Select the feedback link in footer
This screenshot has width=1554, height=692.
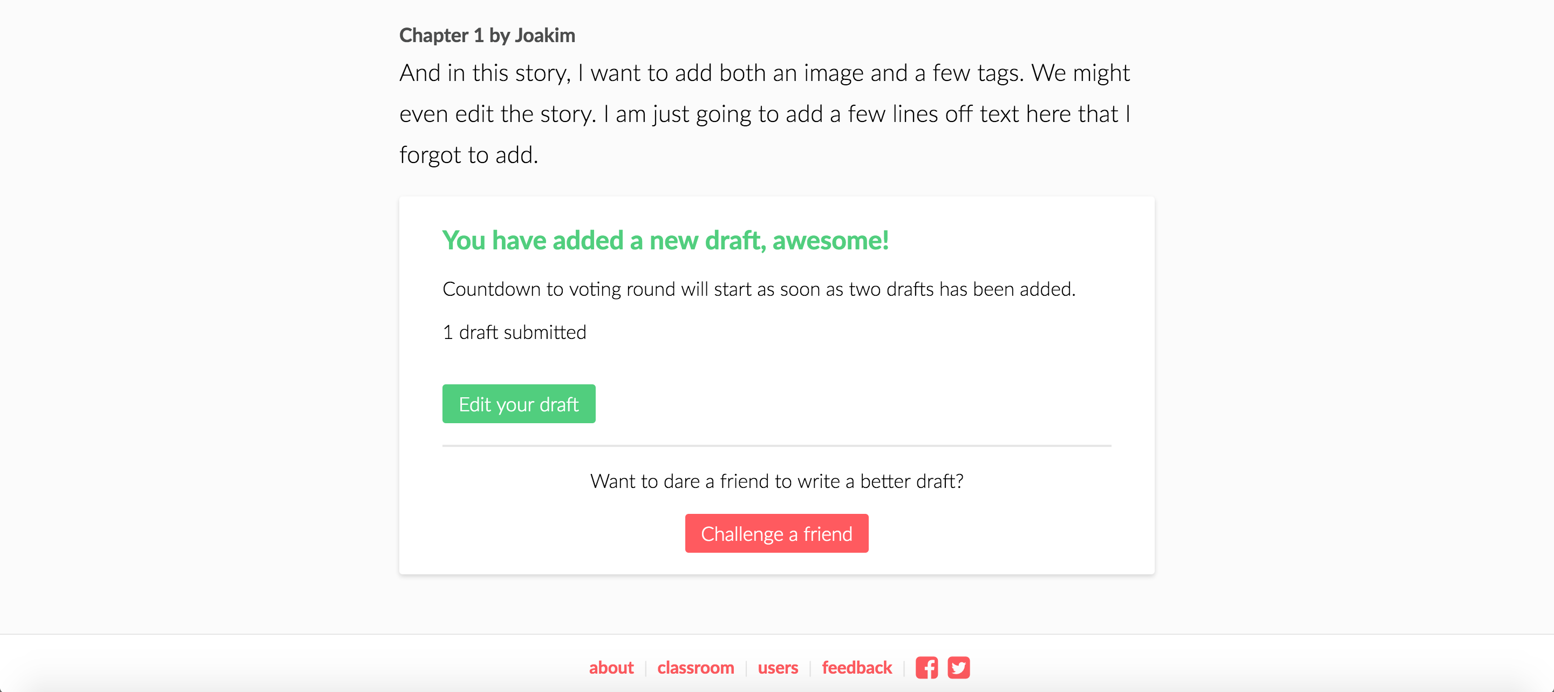[x=857, y=667]
